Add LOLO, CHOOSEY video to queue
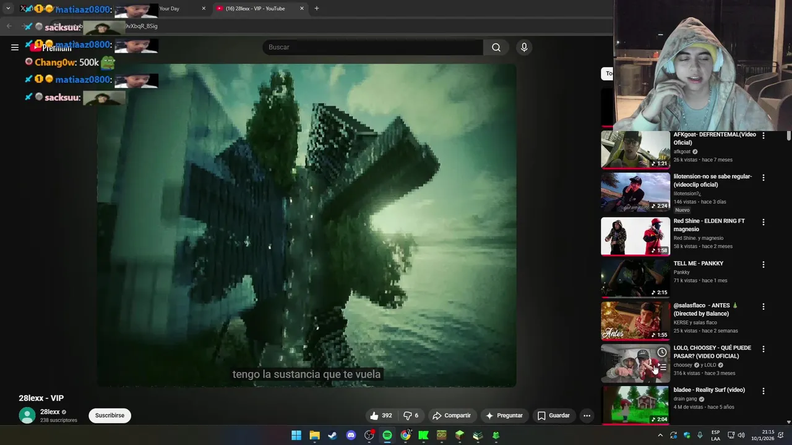792x445 pixels. (x=661, y=367)
